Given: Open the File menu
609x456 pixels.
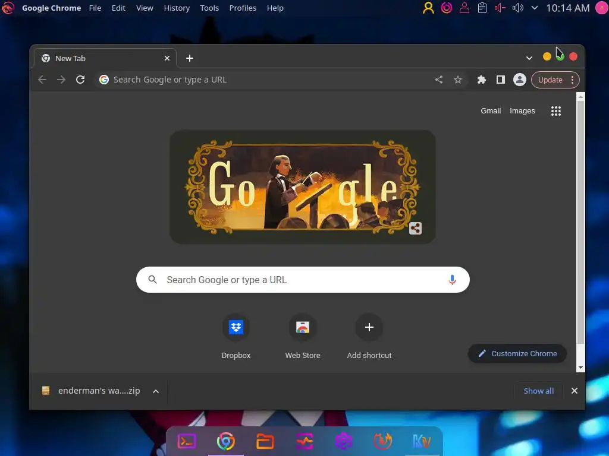Looking at the screenshot, I should click(95, 8).
